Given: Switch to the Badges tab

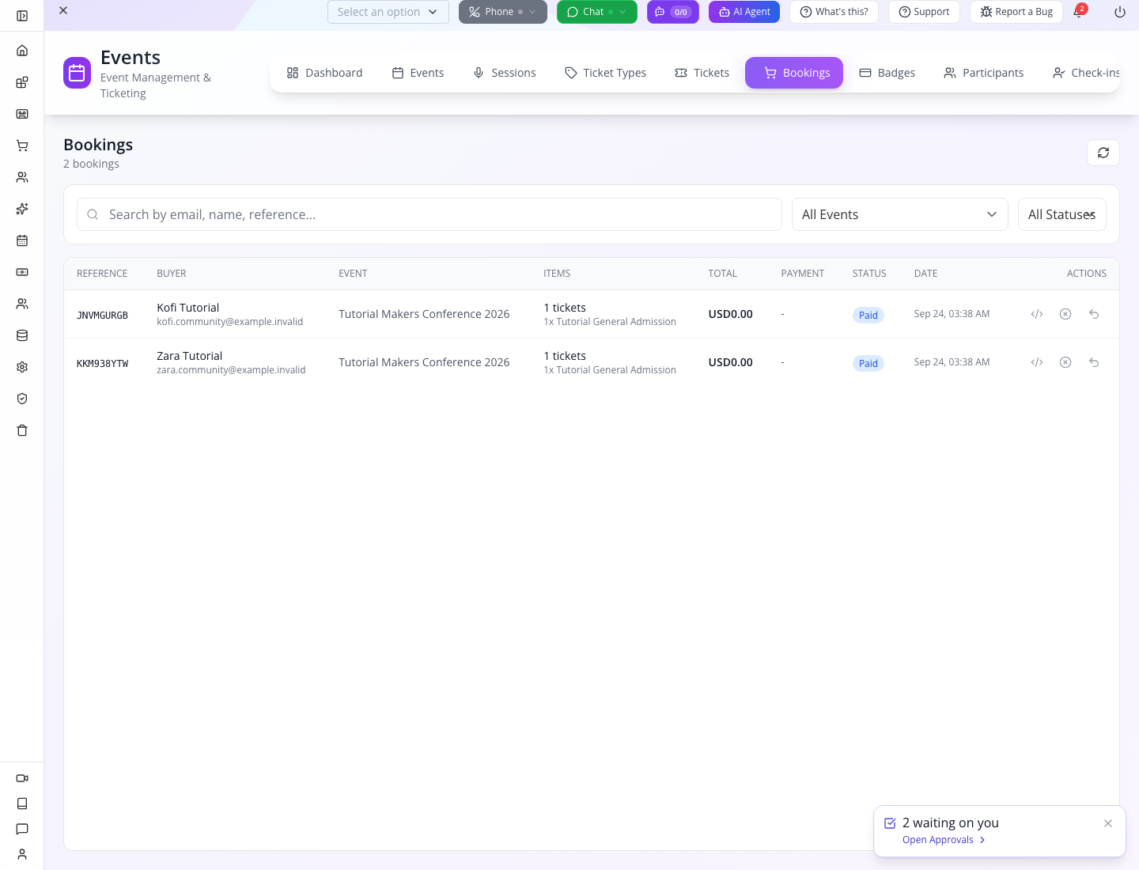Looking at the screenshot, I should tap(887, 73).
